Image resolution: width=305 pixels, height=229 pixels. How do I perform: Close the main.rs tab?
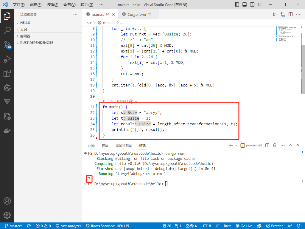pos(113,14)
